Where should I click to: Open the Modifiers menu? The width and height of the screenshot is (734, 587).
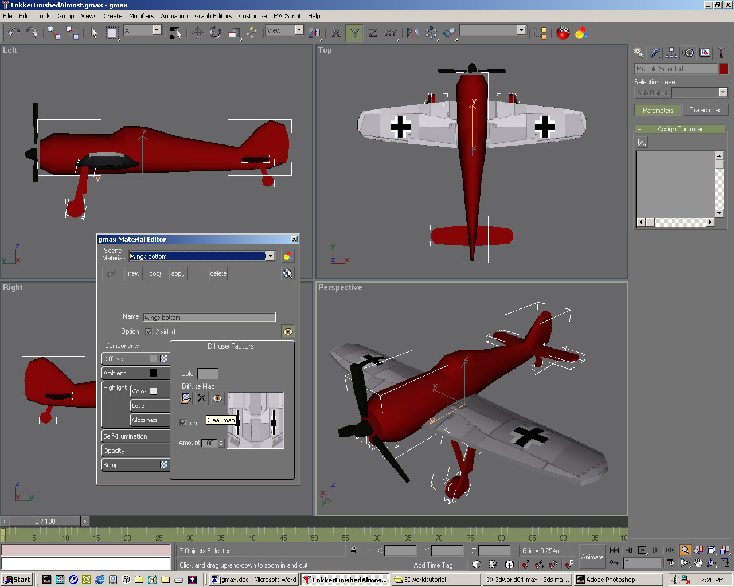click(x=141, y=16)
